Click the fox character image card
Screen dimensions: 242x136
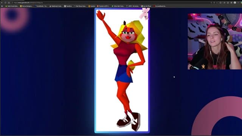tap(122, 70)
